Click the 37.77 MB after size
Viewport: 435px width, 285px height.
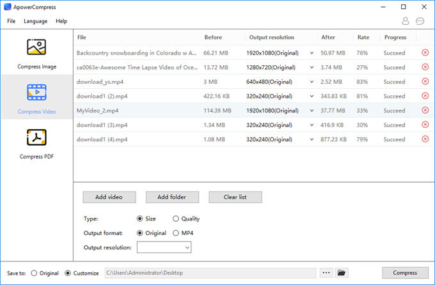coord(333,111)
